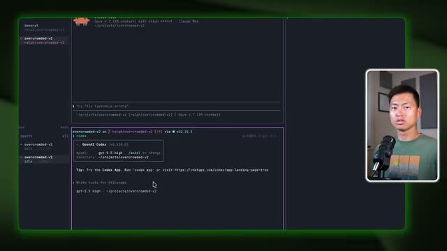This screenshot has width=447, height=251.
Task: Click the green node version dot in shell prompt
Action: point(173,132)
